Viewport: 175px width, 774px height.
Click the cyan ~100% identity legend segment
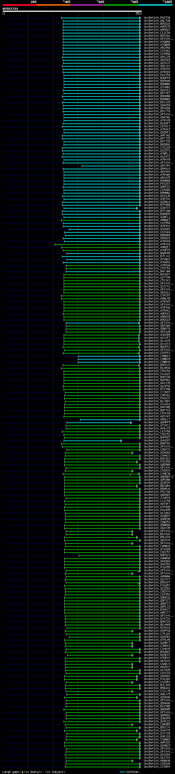point(156,5)
